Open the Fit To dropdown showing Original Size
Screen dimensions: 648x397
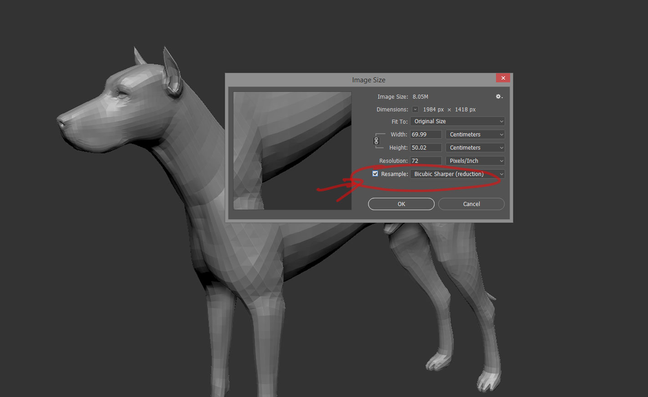[457, 121]
